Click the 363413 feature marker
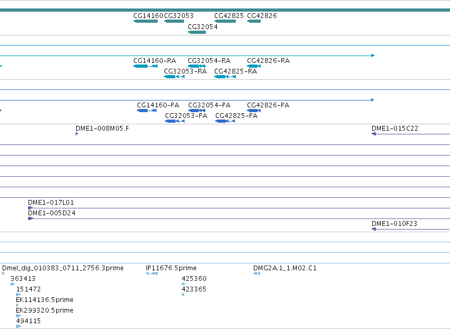Viewport: 450px width, 329px height. pos(13,284)
